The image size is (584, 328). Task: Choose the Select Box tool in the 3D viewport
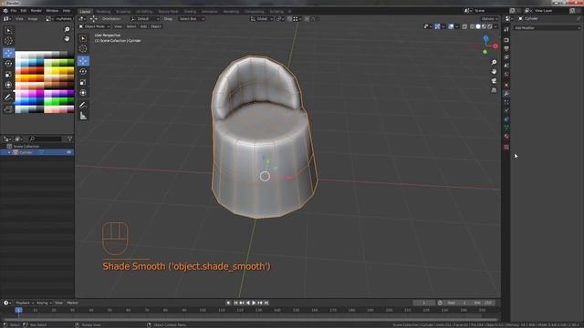(83, 38)
